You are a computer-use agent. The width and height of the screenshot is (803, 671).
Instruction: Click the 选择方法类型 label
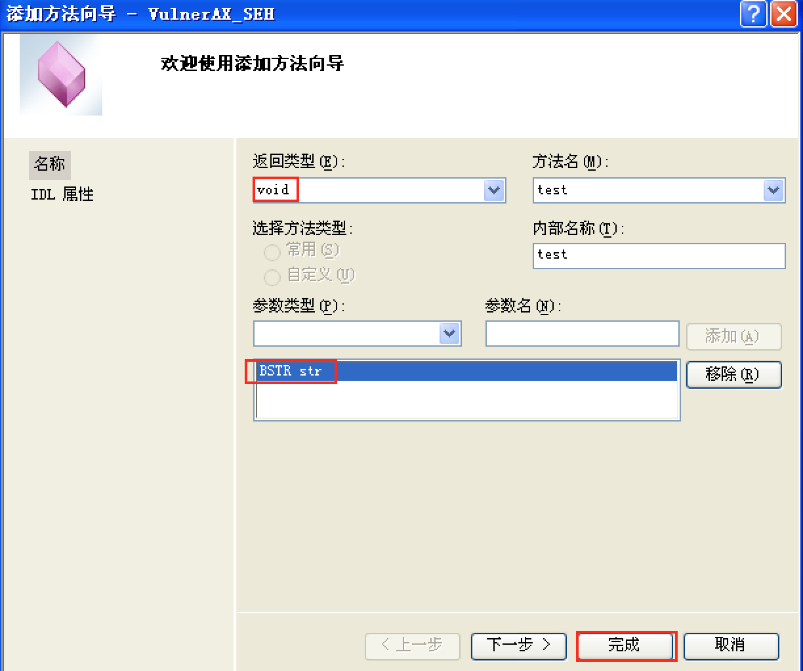pyautogui.click(x=303, y=228)
